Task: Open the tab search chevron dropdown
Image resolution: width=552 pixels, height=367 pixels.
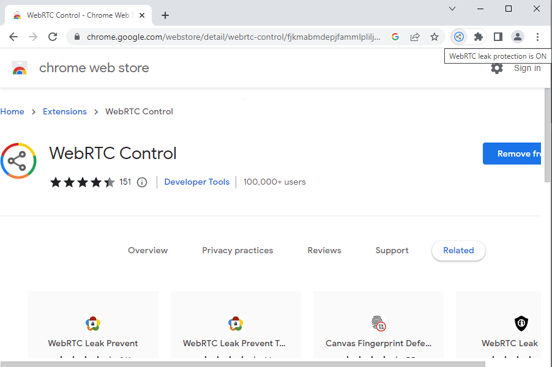Action: (x=452, y=9)
